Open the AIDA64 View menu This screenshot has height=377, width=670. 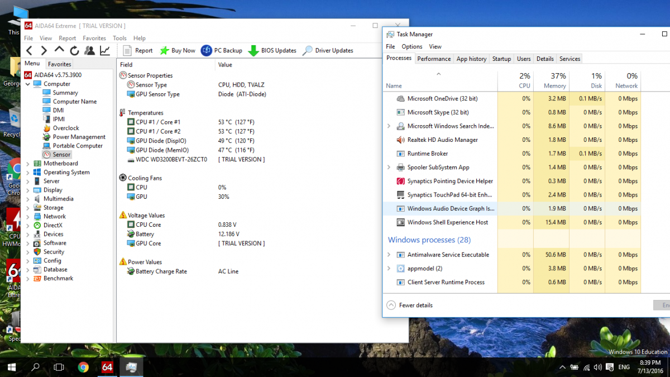pyautogui.click(x=46, y=38)
